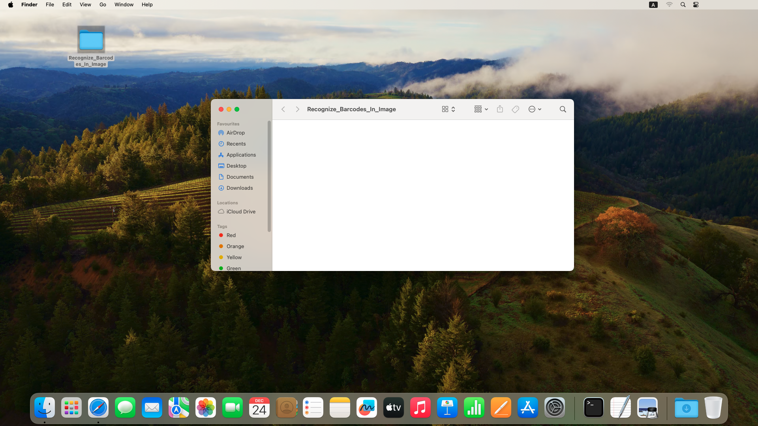758x426 pixels.
Task: Open the View menu in menu bar
Action: [x=85, y=5]
